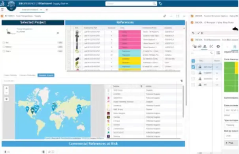Check the second risk list row checkbox
239x154 pixels.
coord(193,73)
